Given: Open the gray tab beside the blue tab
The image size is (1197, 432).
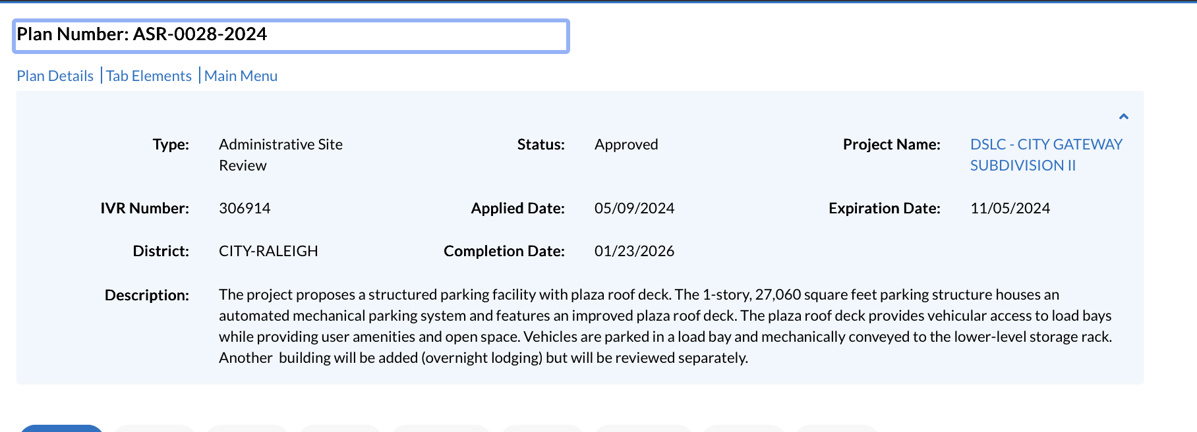Looking at the screenshot, I should tap(154, 429).
